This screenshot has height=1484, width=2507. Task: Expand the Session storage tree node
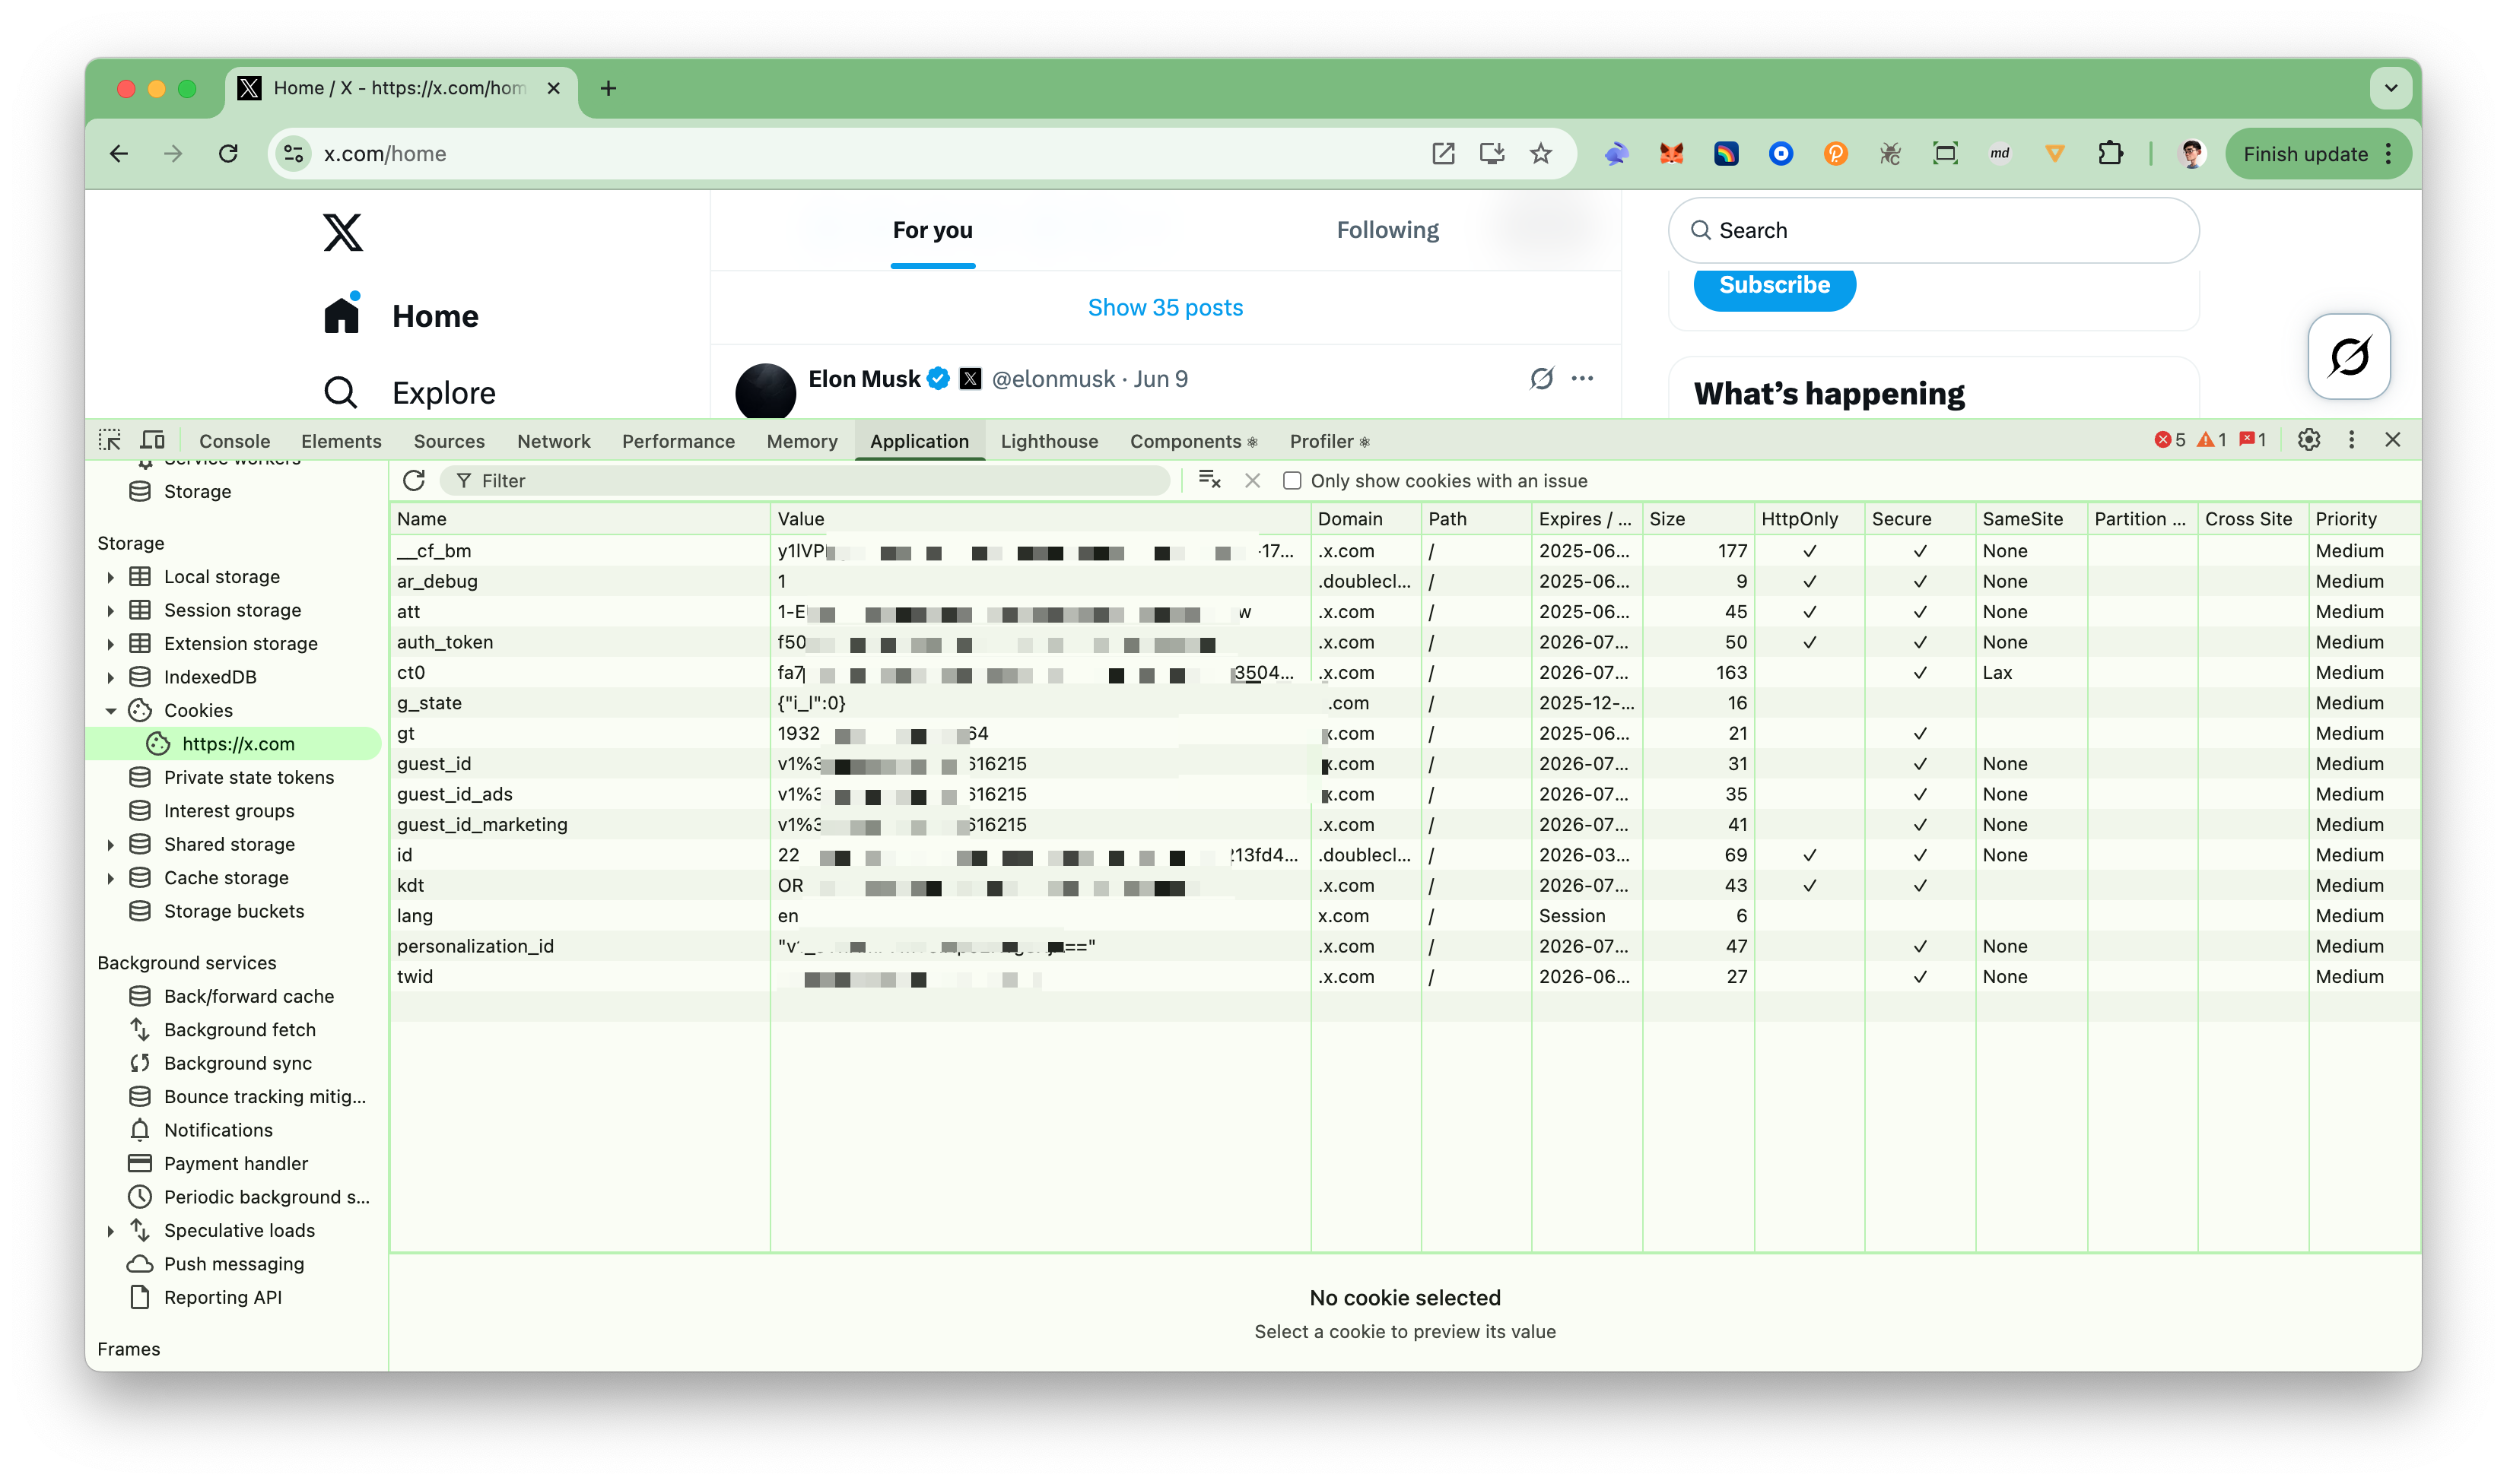pos(110,610)
